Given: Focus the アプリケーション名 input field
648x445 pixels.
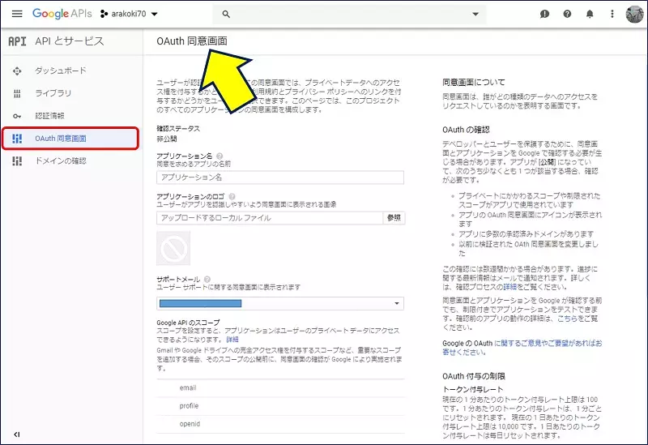Looking at the screenshot, I should tap(280, 178).
